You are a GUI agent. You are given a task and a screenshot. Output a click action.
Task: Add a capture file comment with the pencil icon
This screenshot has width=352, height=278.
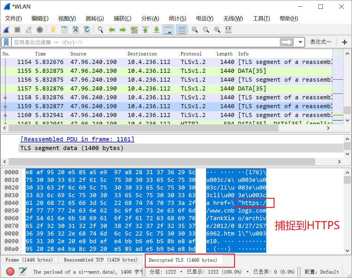pos(22,272)
